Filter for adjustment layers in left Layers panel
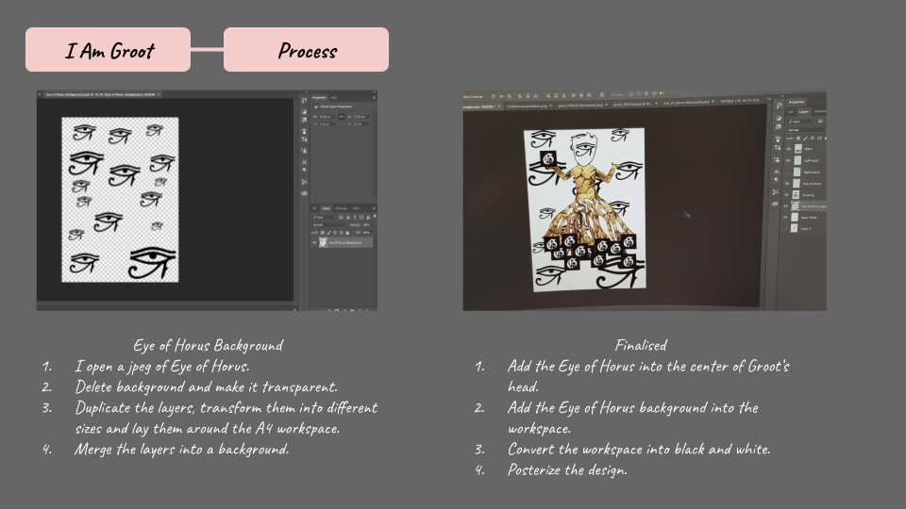906x509 pixels. 348,217
